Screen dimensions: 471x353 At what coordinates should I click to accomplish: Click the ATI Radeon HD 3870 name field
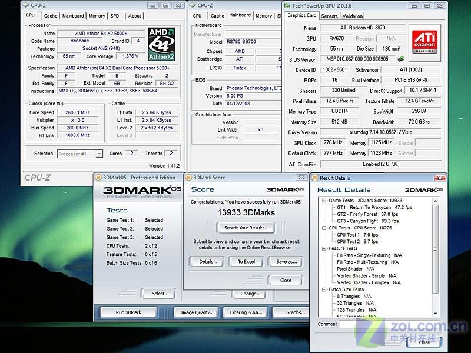[363, 28]
